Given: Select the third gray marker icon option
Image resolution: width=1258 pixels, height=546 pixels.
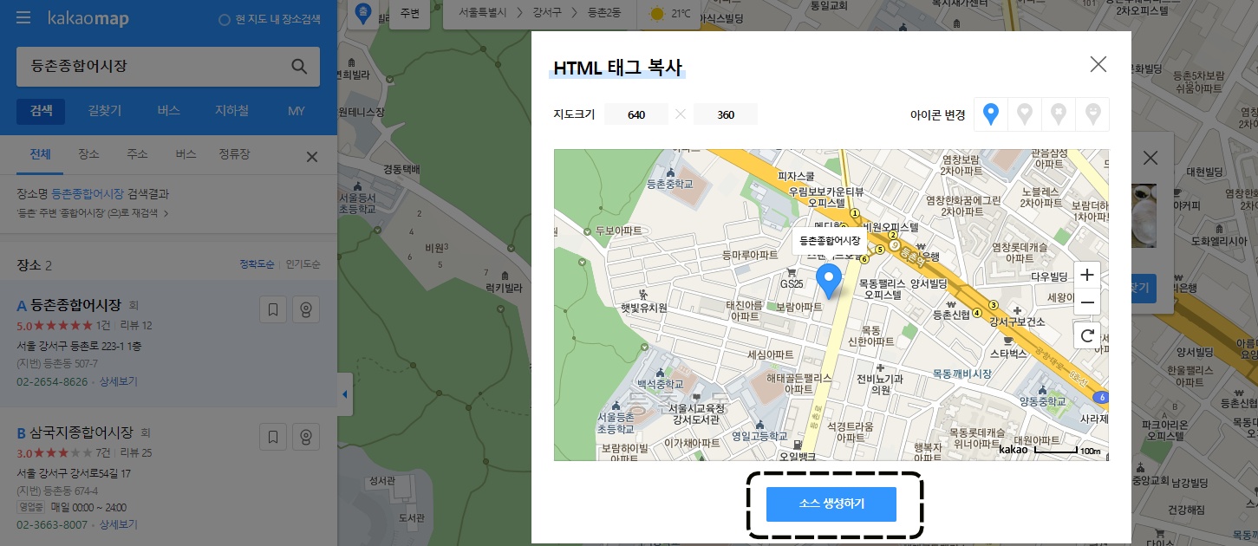Looking at the screenshot, I should coord(1059,114).
